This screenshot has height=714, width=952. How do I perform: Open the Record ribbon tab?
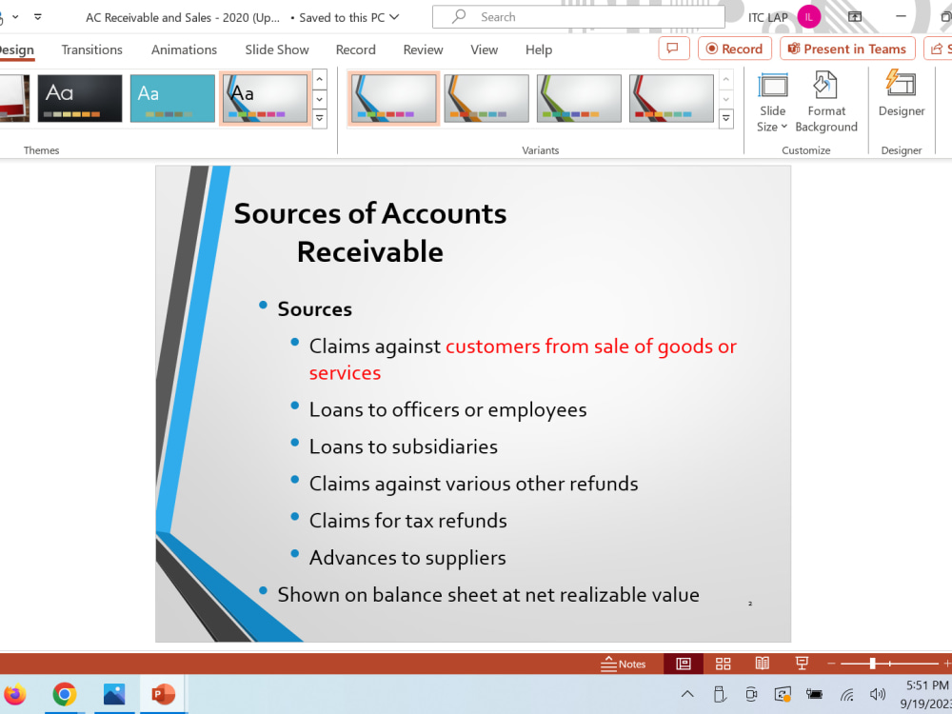[356, 50]
